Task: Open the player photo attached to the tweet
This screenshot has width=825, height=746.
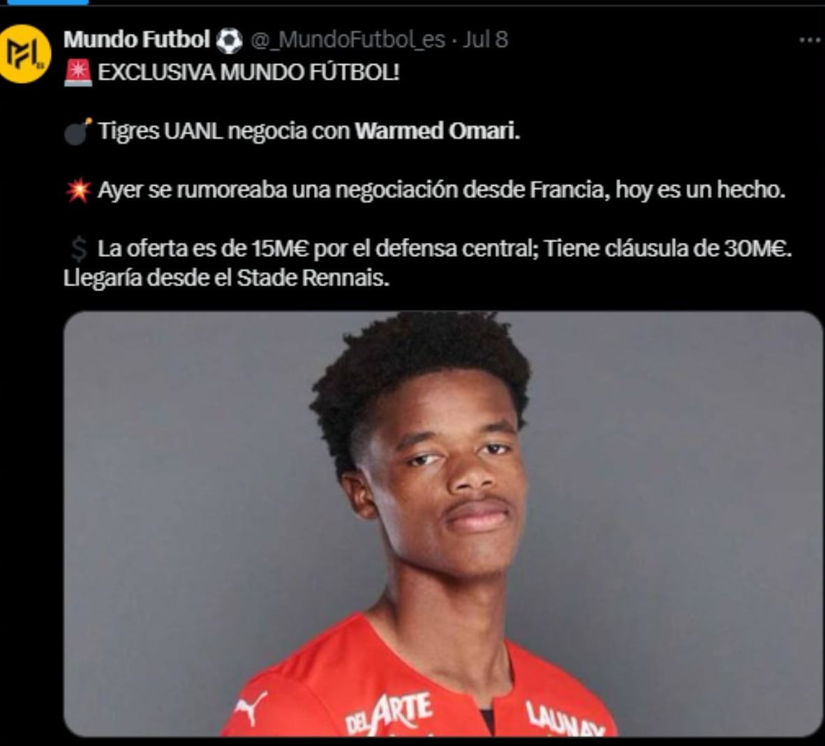Action: tap(443, 523)
